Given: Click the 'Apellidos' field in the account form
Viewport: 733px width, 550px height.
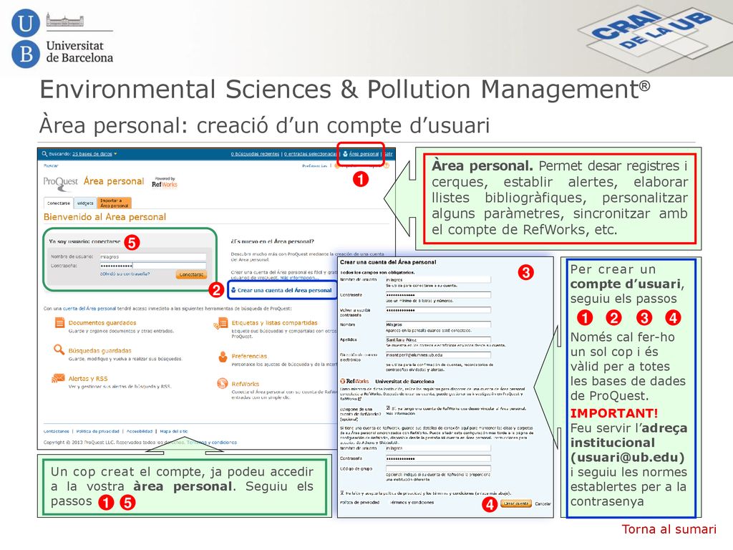Looking at the screenshot, I should [438, 339].
